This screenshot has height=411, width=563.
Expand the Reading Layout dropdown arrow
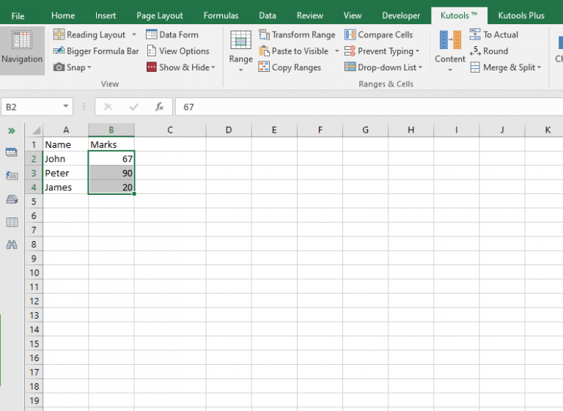tap(134, 35)
